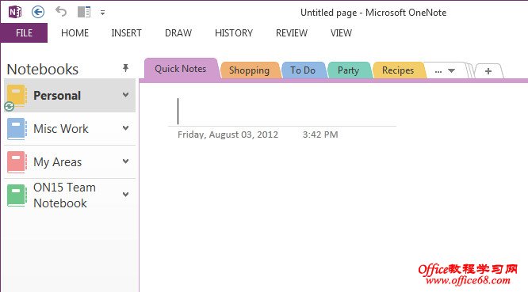The height and width of the screenshot is (292, 528).
Task: Expand the My Areas notebook chevron
Action: [x=125, y=161]
